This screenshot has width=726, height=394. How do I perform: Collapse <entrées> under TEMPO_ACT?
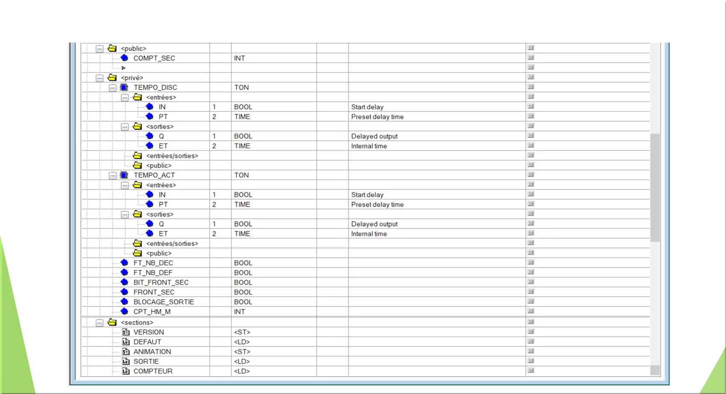click(125, 185)
